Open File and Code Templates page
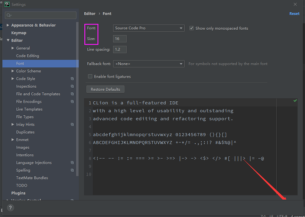Viewport: 305px width, 217px height. (38, 94)
